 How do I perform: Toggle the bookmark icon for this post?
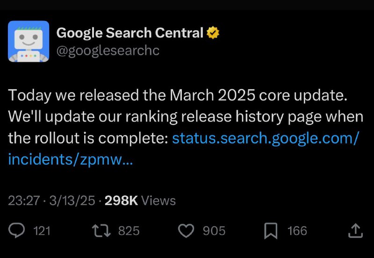click(271, 231)
